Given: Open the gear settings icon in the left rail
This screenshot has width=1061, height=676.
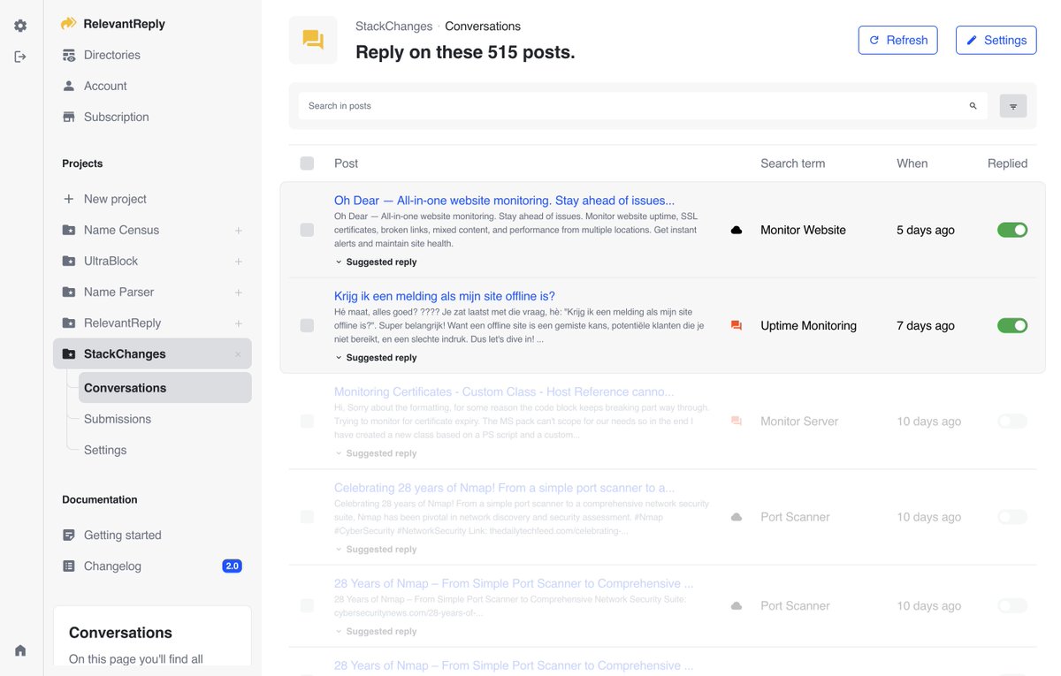Looking at the screenshot, I should pos(20,26).
